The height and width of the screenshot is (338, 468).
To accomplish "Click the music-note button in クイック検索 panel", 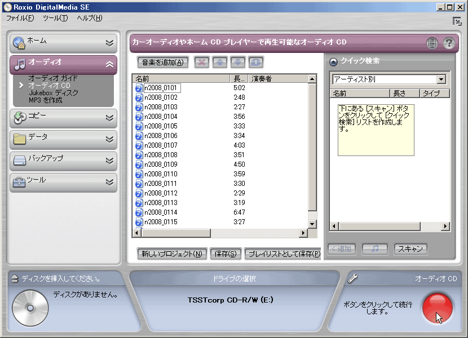I will click(x=376, y=248).
